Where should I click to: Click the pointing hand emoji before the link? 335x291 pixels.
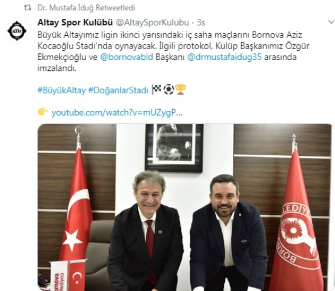43,112
